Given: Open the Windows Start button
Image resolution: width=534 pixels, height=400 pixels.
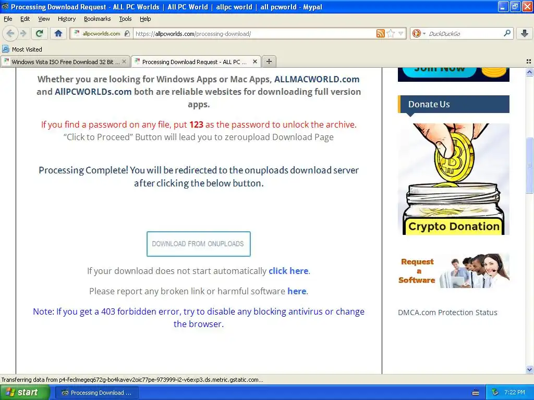Looking at the screenshot, I should click(x=25, y=392).
